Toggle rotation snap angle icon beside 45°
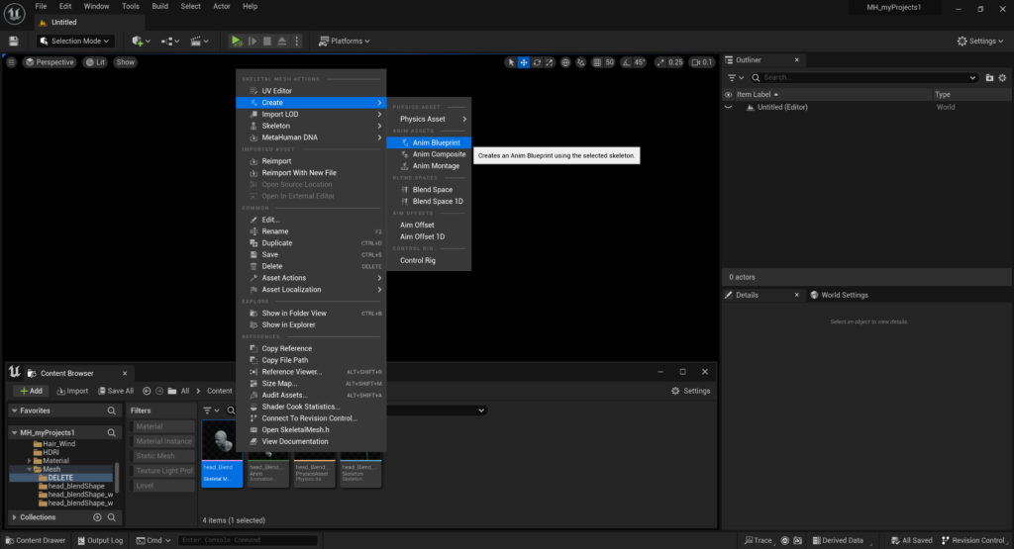This screenshot has width=1014, height=549. [x=626, y=62]
